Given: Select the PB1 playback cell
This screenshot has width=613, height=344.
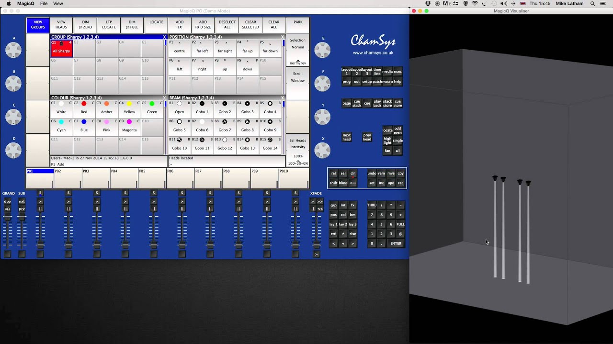Looking at the screenshot, I should point(40,178).
